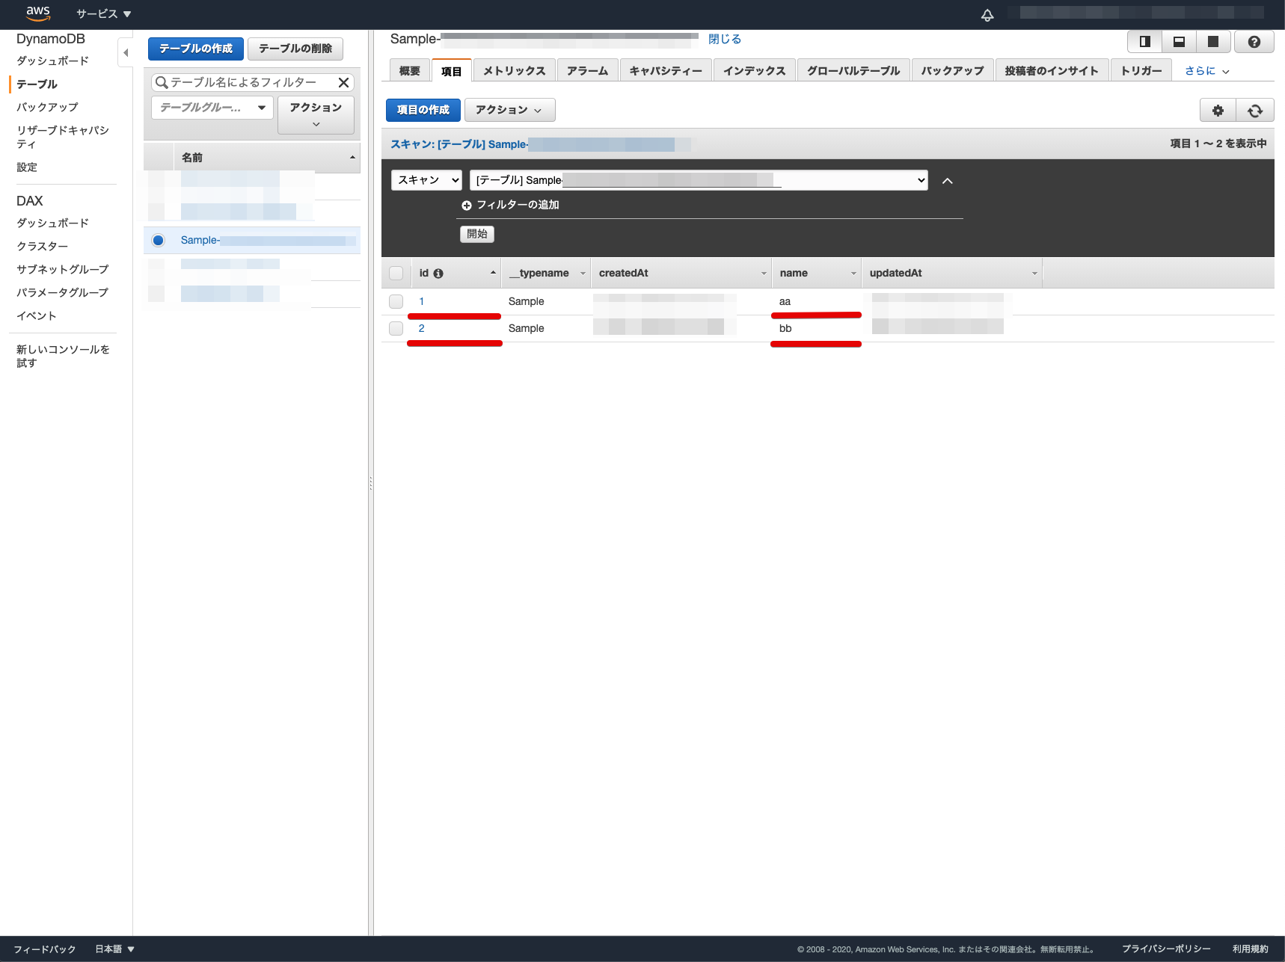Viewport: 1285px width, 962px height.
Task: Switch to the インデックス tab
Action: [755, 71]
